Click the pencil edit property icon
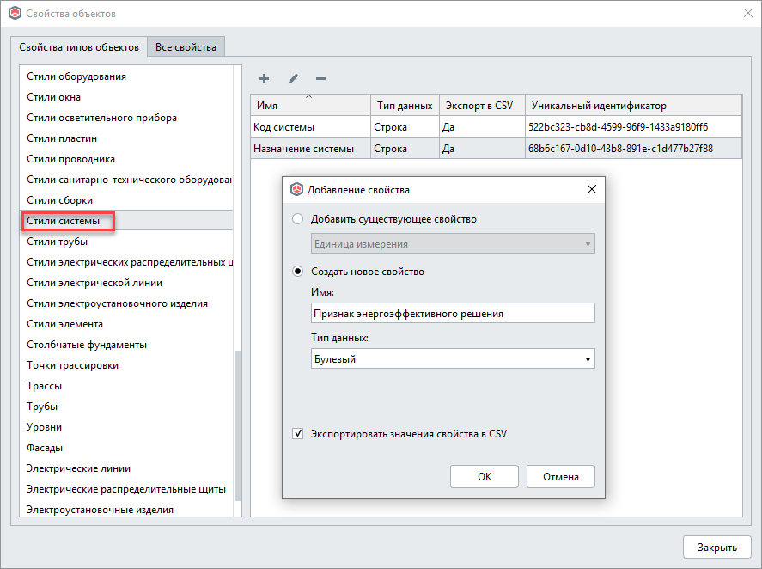Viewport: 762px width, 569px height. pos(293,79)
